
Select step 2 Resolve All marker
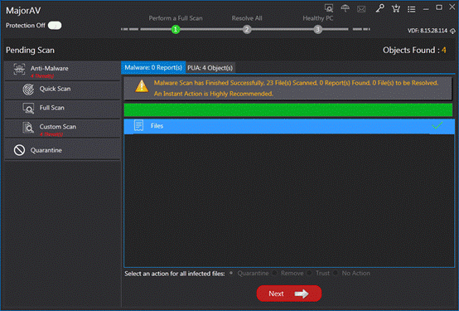[x=247, y=29]
